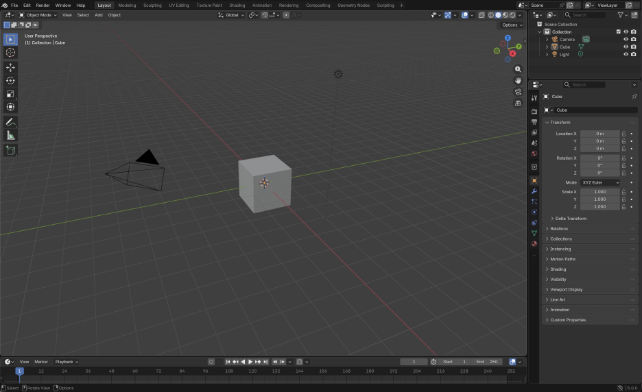
Task: Open the Object Mode dropdown
Action: coord(38,15)
